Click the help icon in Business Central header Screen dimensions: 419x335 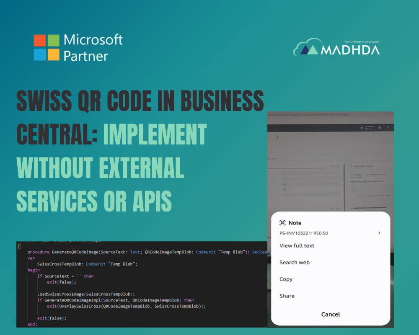pos(379,127)
